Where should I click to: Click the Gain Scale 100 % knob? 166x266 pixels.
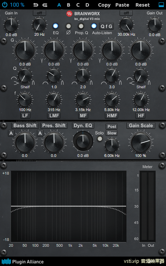tap(141, 142)
